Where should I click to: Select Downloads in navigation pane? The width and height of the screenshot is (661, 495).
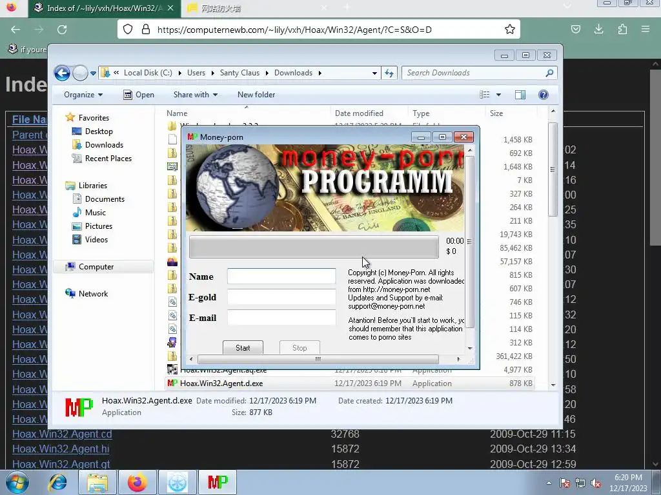pyautogui.click(x=98, y=145)
